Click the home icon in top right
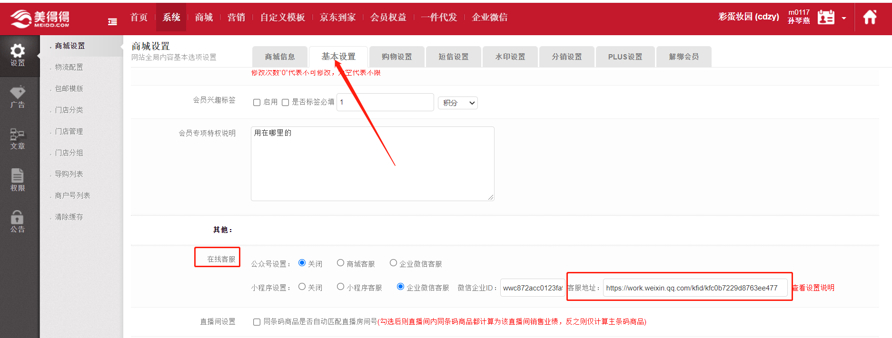The width and height of the screenshot is (892, 338). tap(870, 18)
